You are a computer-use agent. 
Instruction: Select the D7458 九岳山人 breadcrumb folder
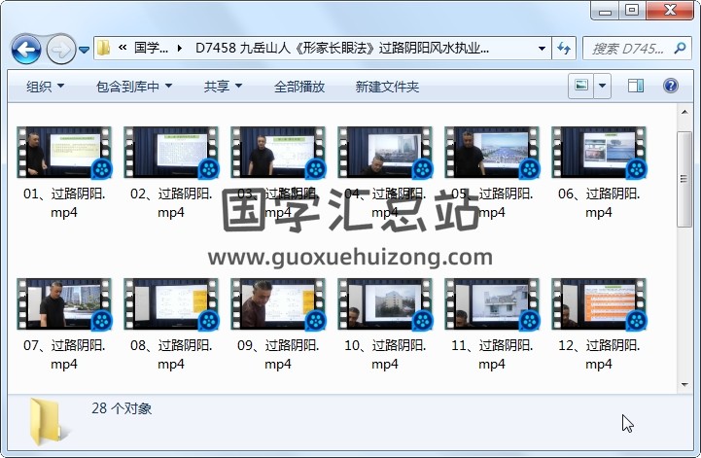pos(342,48)
